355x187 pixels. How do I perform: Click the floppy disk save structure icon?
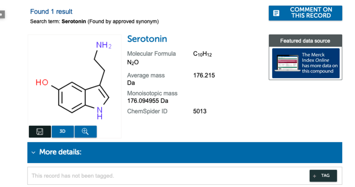pos(39,132)
